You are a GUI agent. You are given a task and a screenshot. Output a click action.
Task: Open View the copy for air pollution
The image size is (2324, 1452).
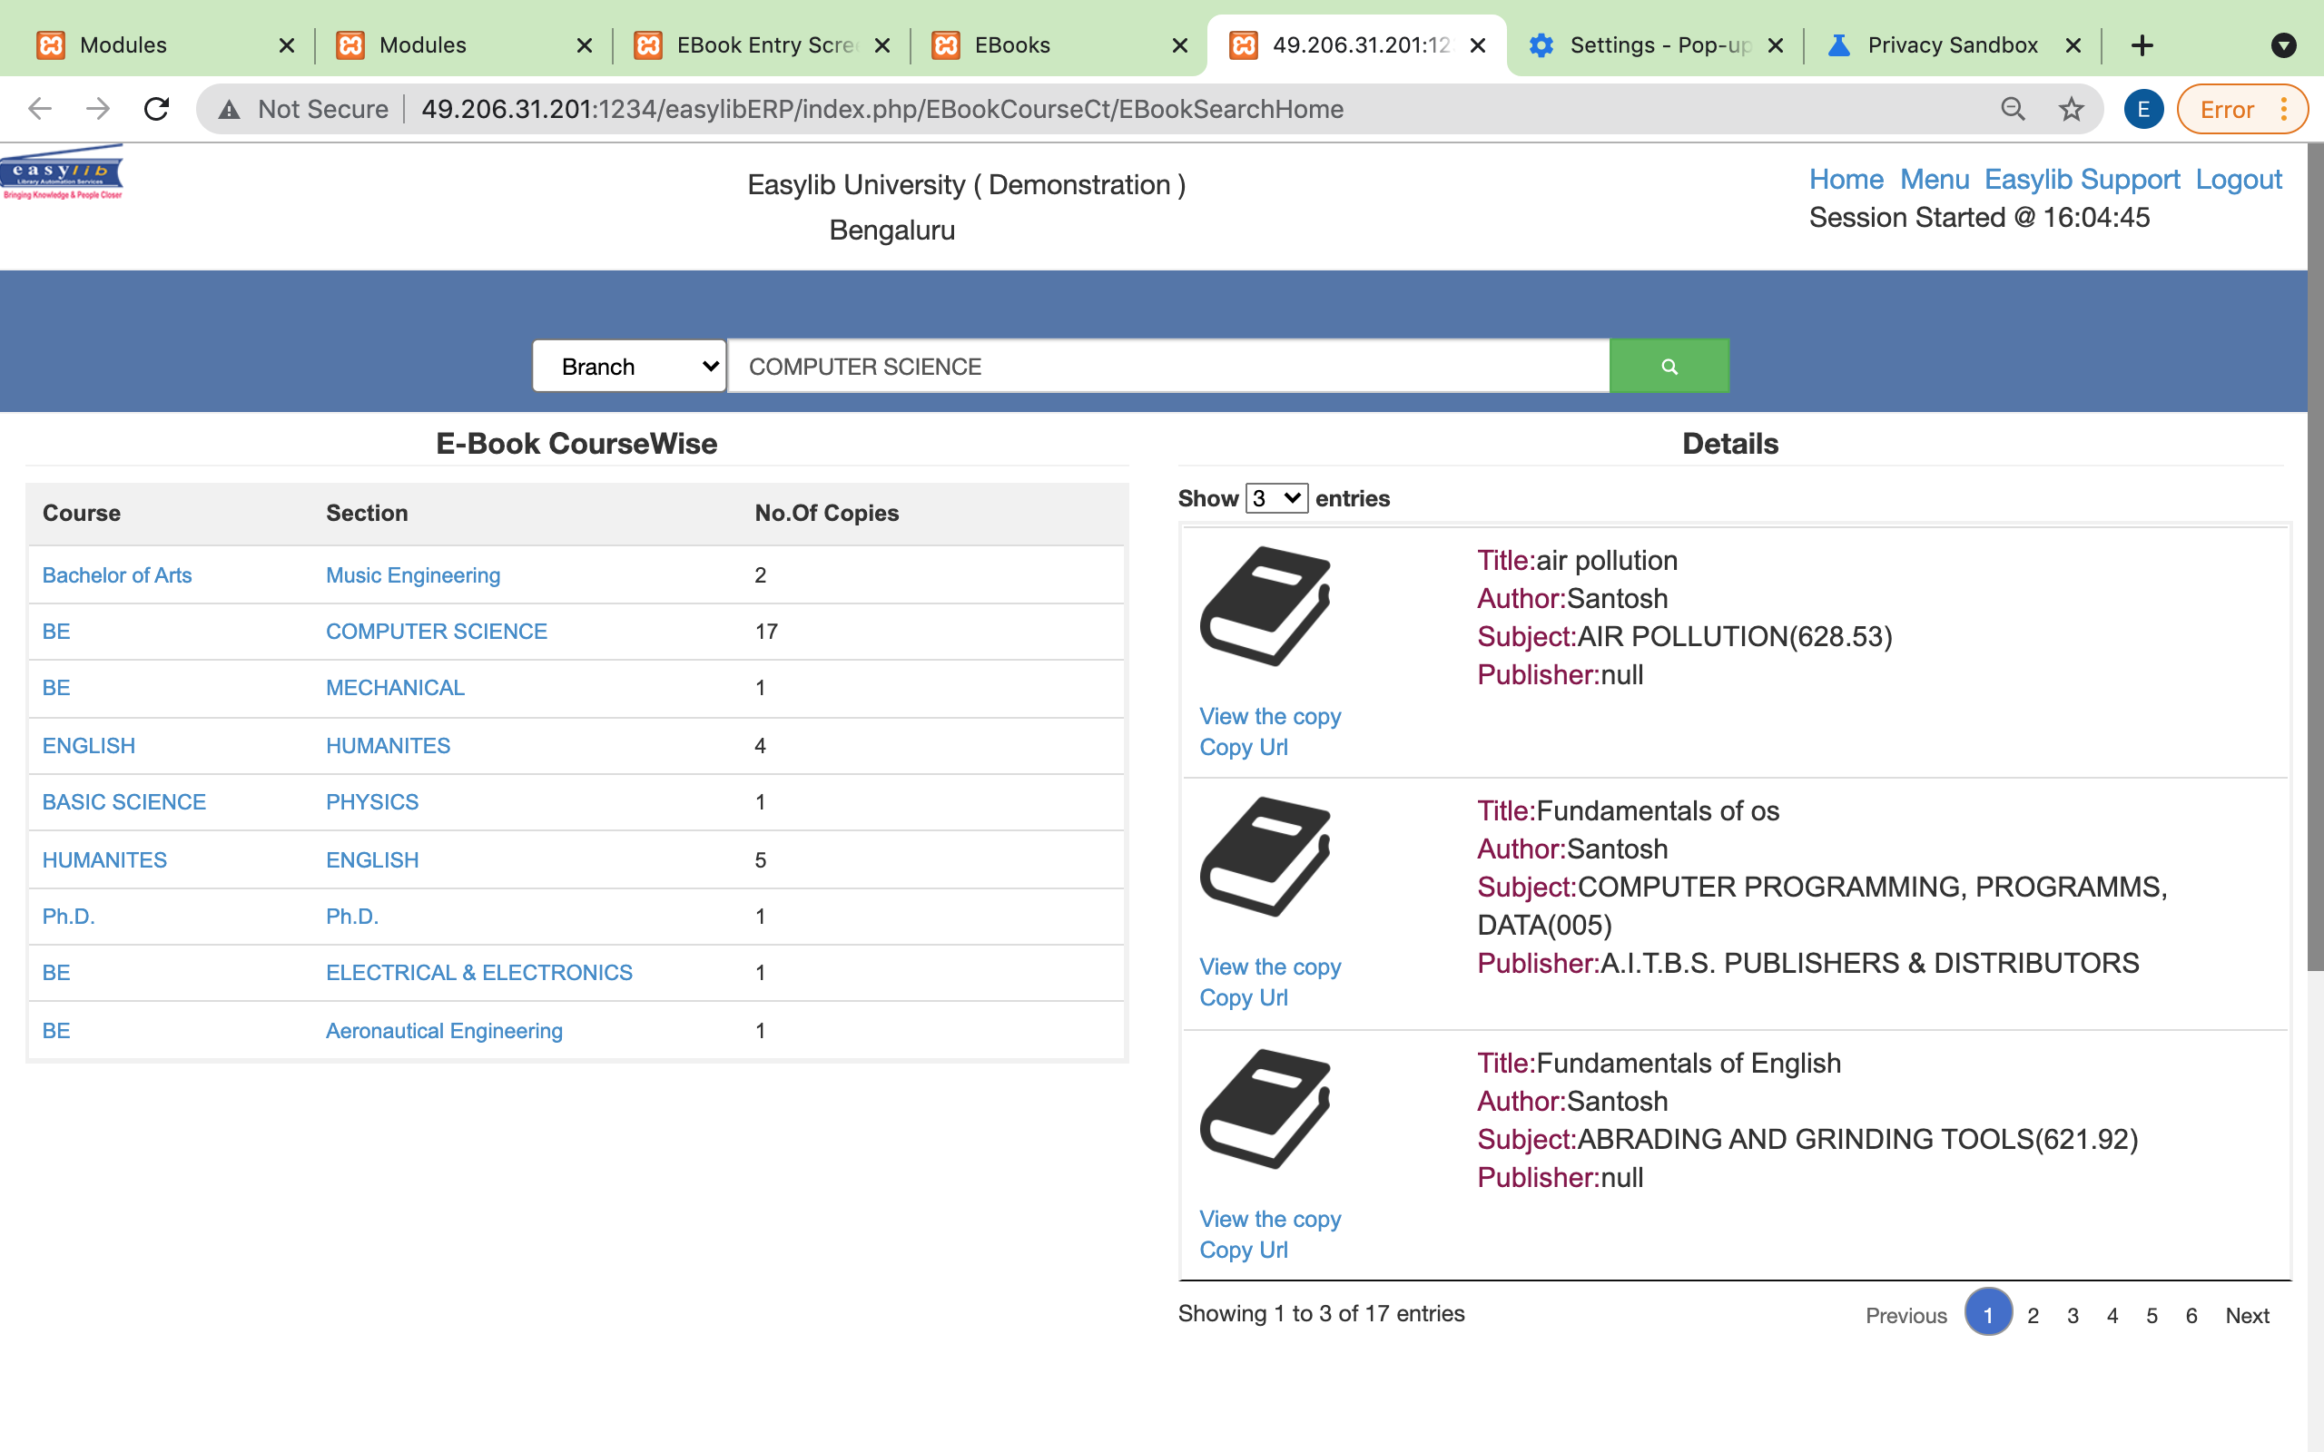(1268, 715)
